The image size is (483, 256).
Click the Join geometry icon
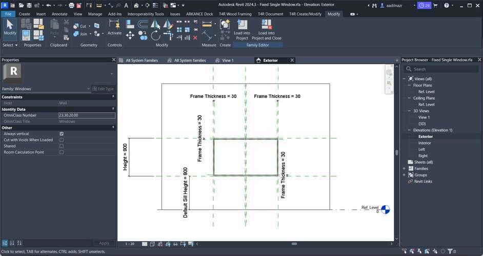76,34
